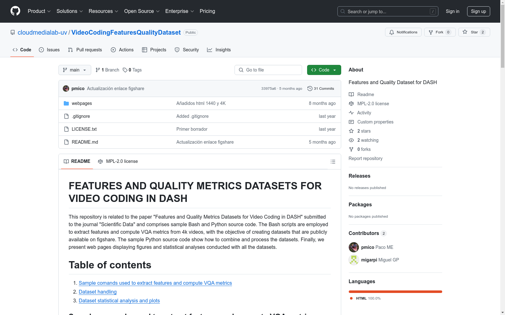Viewport: 505px width, 315px height.
Task: Open Dataset statistical analysis and plots link
Action: (x=119, y=301)
